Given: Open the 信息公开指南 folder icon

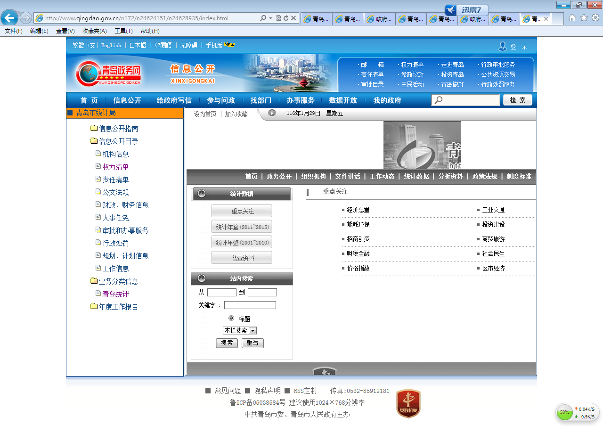Looking at the screenshot, I should click(x=94, y=129).
